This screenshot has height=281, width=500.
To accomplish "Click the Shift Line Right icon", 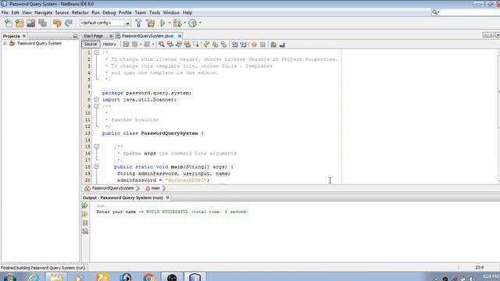I will point(243,44).
